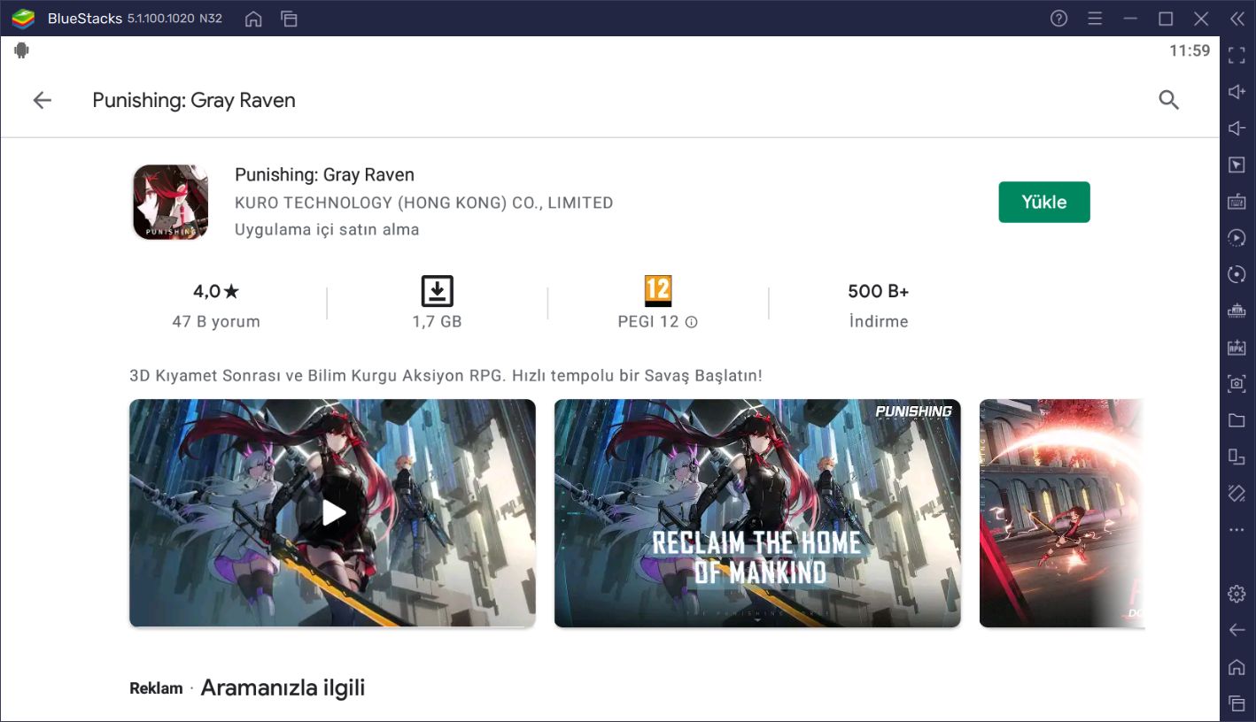Screen dimensions: 1256x722
Task: Open the partially visible third combat screenshot
Action: 1062,513
